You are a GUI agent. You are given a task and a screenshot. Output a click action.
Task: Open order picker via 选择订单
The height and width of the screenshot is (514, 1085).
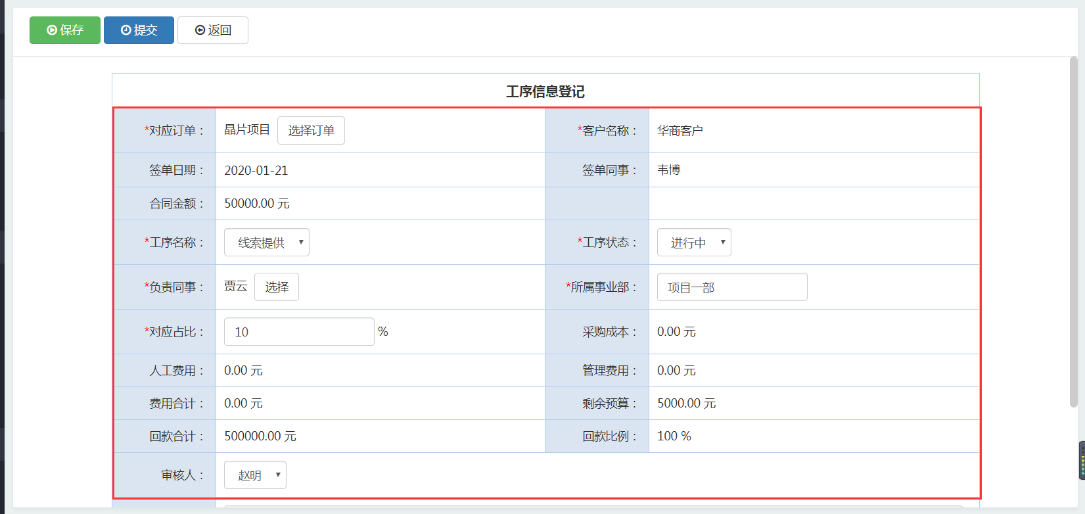311,130
